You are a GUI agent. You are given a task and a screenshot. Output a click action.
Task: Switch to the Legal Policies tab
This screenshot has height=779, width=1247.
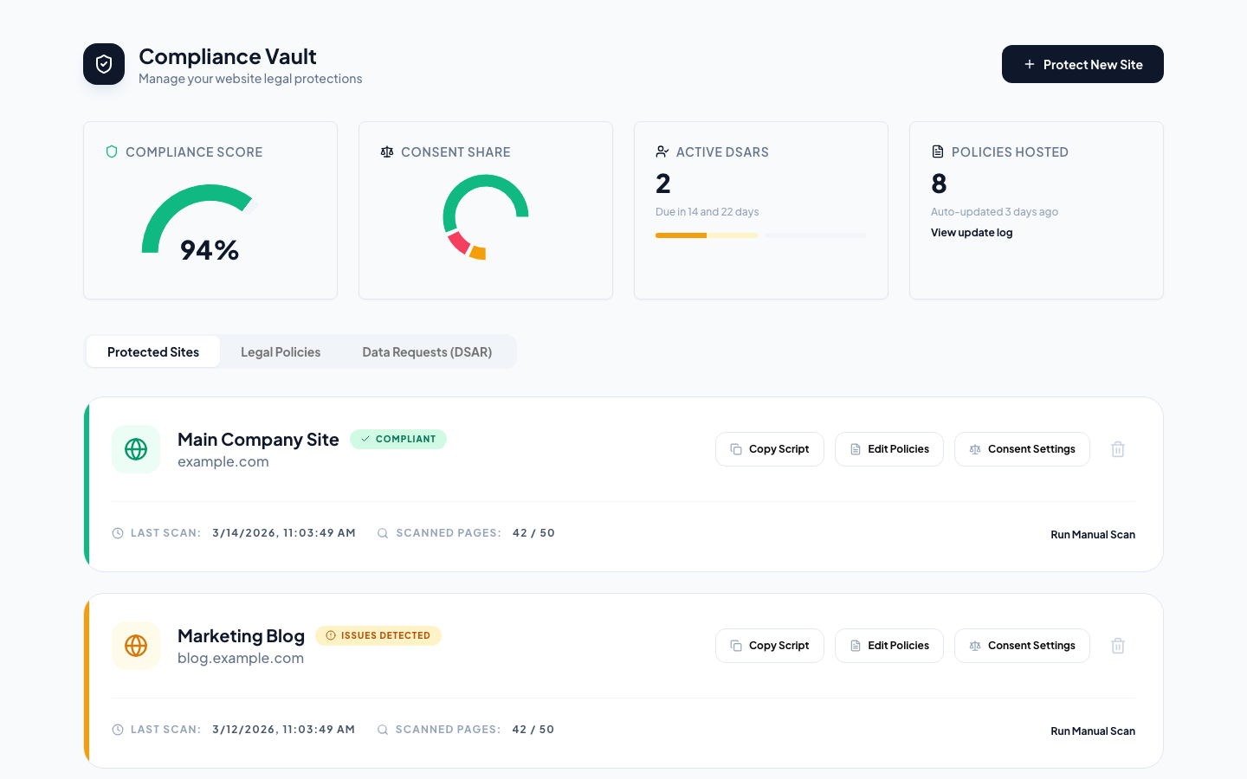coord(281,351)
